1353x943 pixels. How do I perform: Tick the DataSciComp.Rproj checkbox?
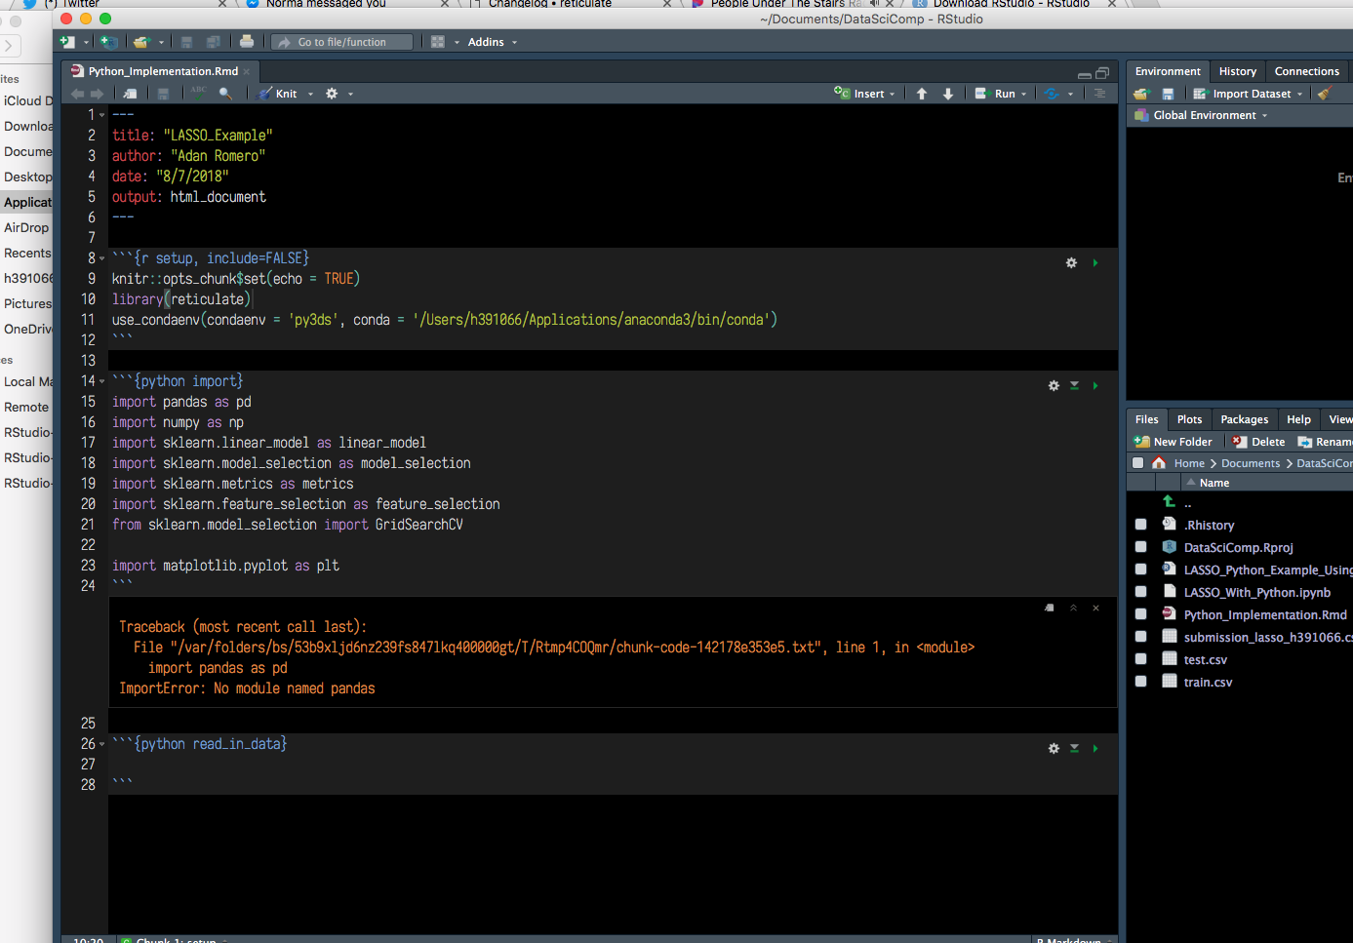(x=1140, y=546)
